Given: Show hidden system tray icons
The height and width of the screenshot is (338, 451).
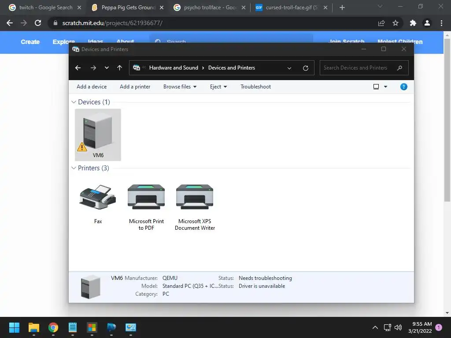Looking at the screenshot, I should coord(375,327).
